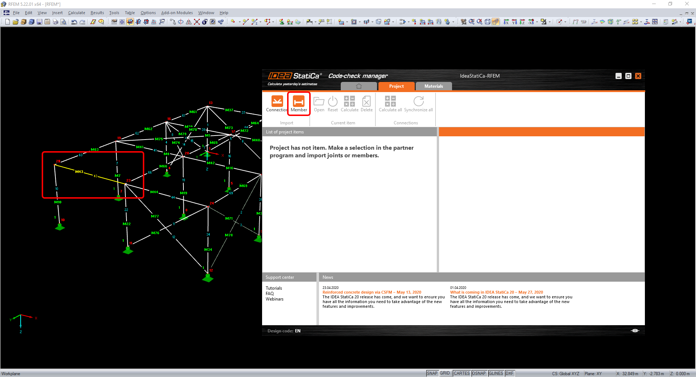Toggle OSNAP in the status bar

click(478, 373)
